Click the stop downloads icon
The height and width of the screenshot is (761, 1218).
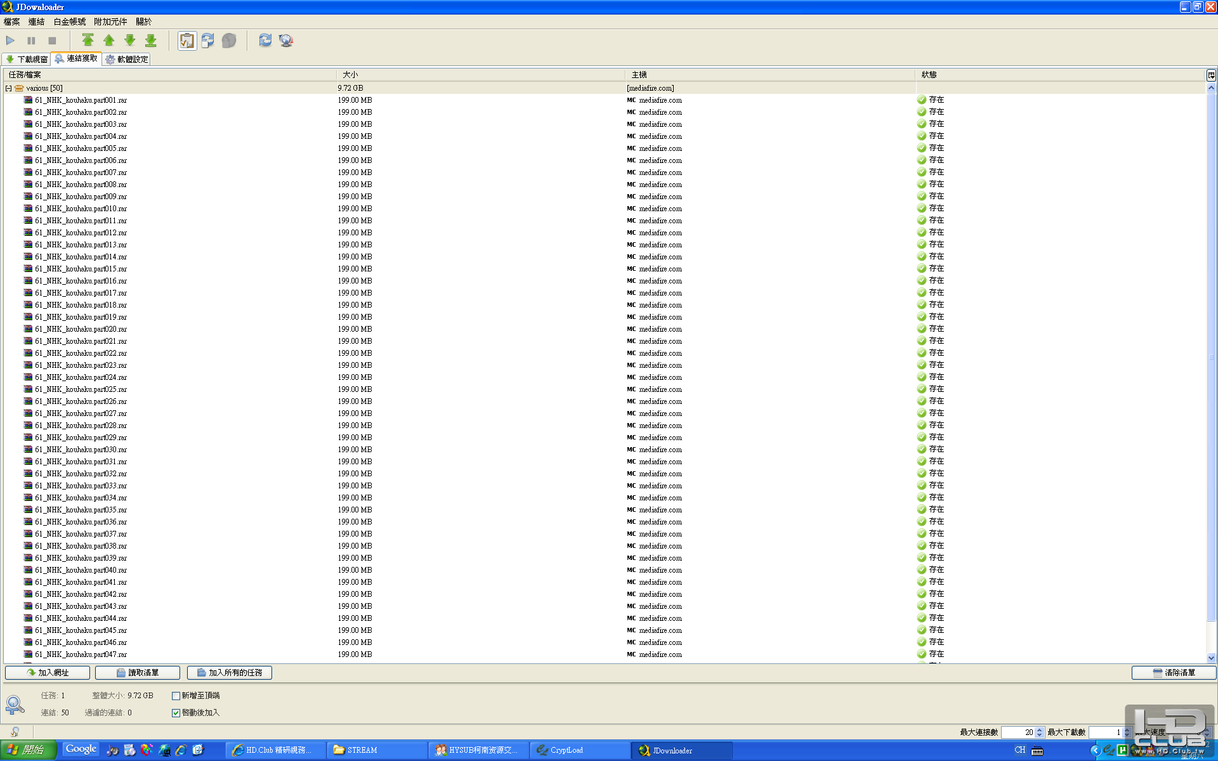click(52, 40)
